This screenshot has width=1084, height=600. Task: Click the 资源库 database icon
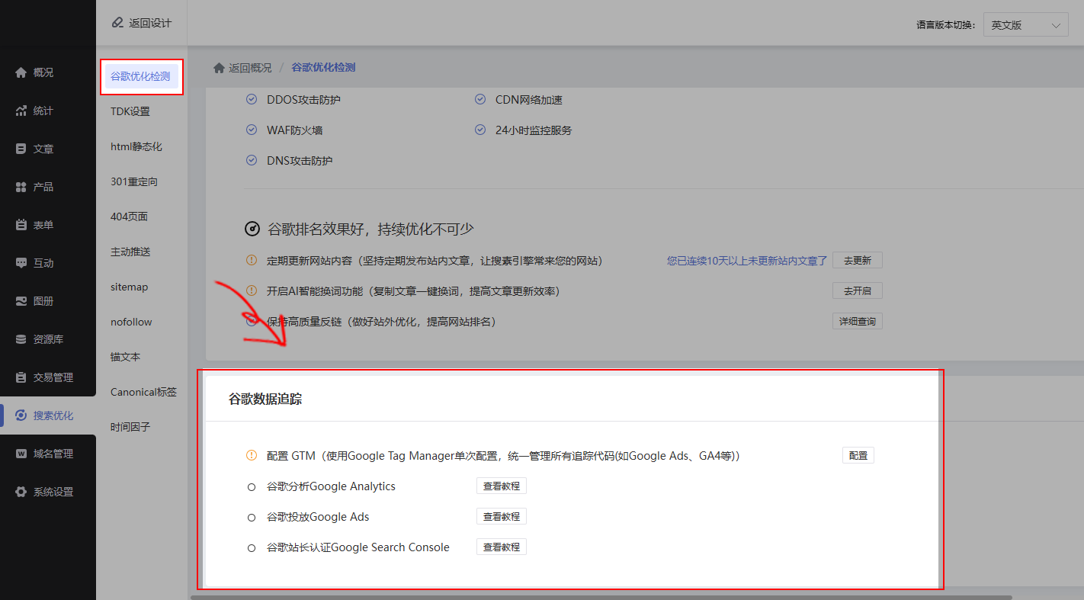(x=21, y=339)
